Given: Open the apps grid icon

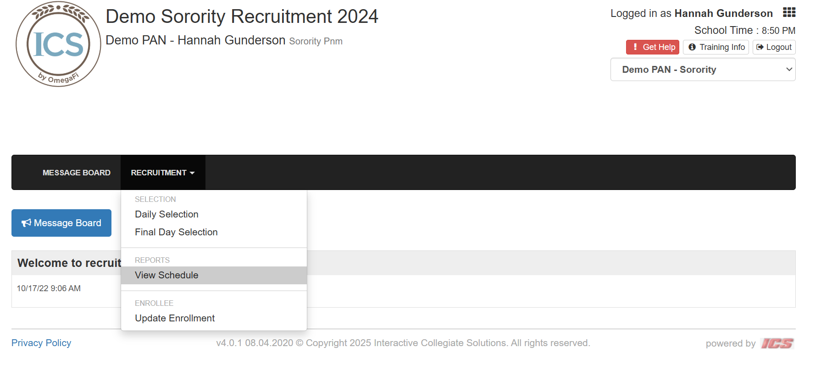Looking at the screenshot, I should [x=789, y=12].
